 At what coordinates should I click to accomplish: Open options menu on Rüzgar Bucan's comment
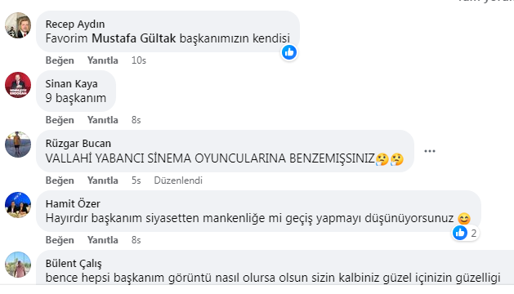(x=430, y=151)
